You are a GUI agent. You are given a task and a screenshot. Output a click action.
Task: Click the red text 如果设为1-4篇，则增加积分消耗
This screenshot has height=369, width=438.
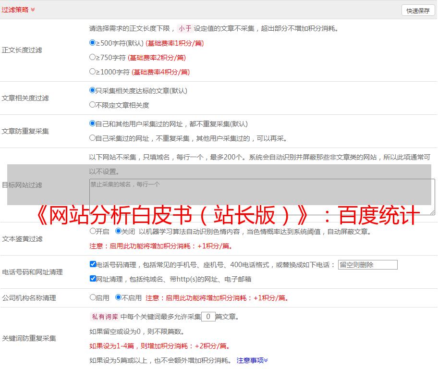point(160,346)
